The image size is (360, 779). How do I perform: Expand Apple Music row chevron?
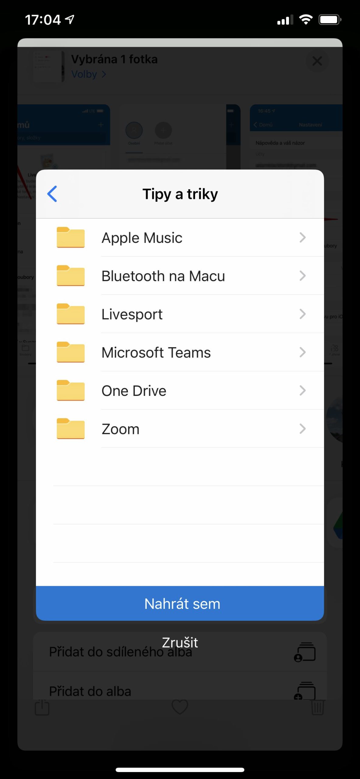[x=302, y=237]
